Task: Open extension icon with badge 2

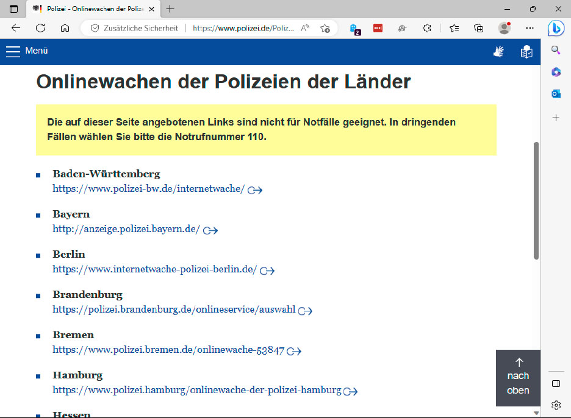Action: pos(354,29)
